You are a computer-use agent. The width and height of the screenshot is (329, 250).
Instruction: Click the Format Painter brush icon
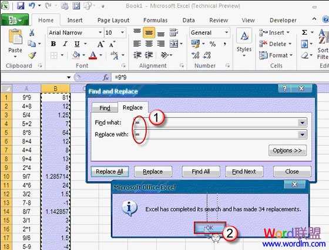pyautogui.click(x=32, y=55)
